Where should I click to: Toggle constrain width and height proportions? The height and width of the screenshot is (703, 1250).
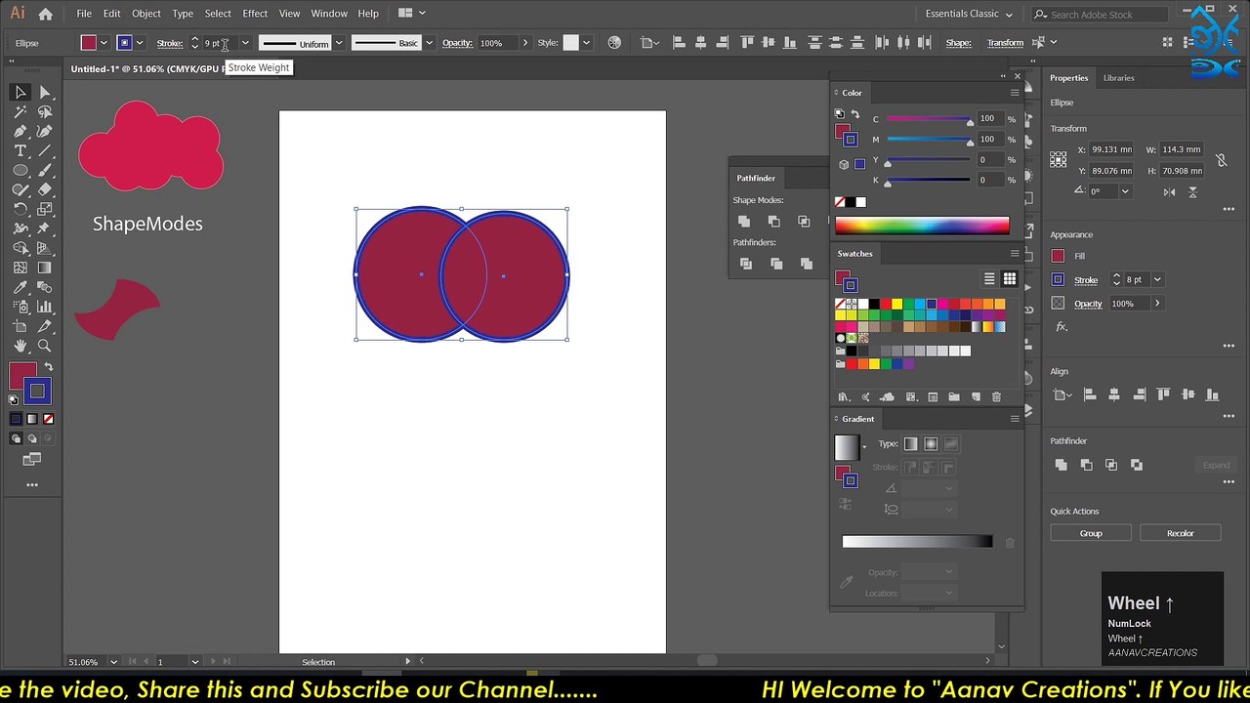click(1221, 160)
